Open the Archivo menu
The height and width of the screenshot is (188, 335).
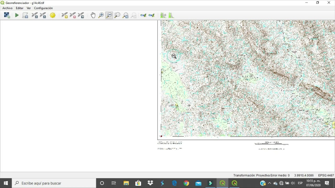[7, 8]
